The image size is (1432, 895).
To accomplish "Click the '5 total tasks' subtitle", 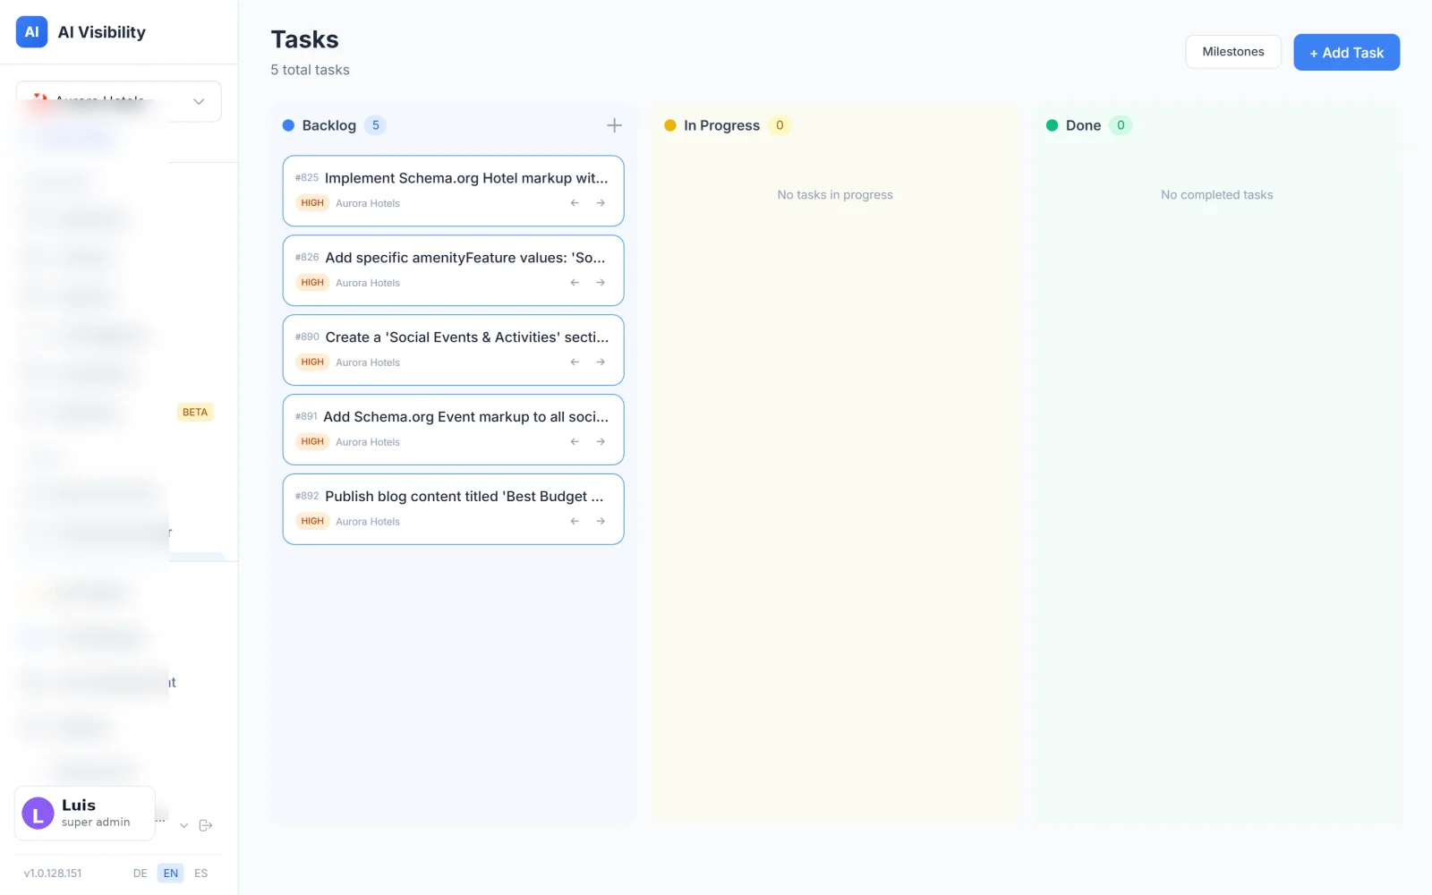I will pyautogui.click(x=311, y=70).
